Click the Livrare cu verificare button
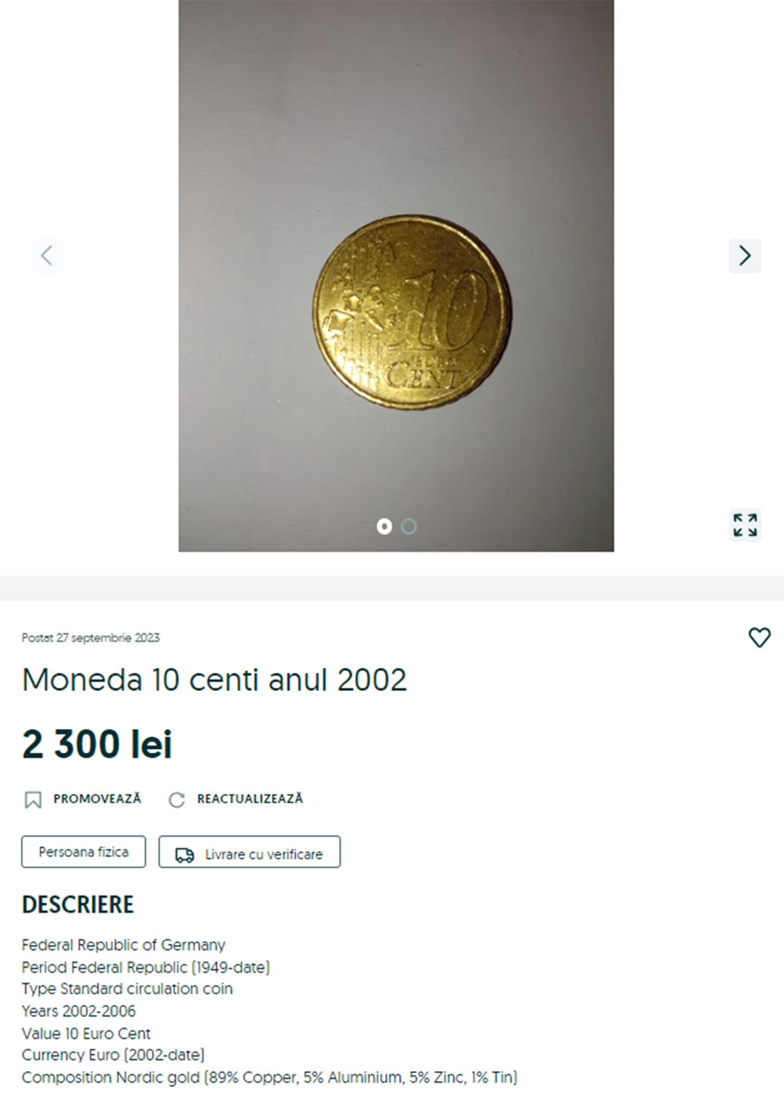The width and height of the screenshot is (784, 1099). pos(249,852)
